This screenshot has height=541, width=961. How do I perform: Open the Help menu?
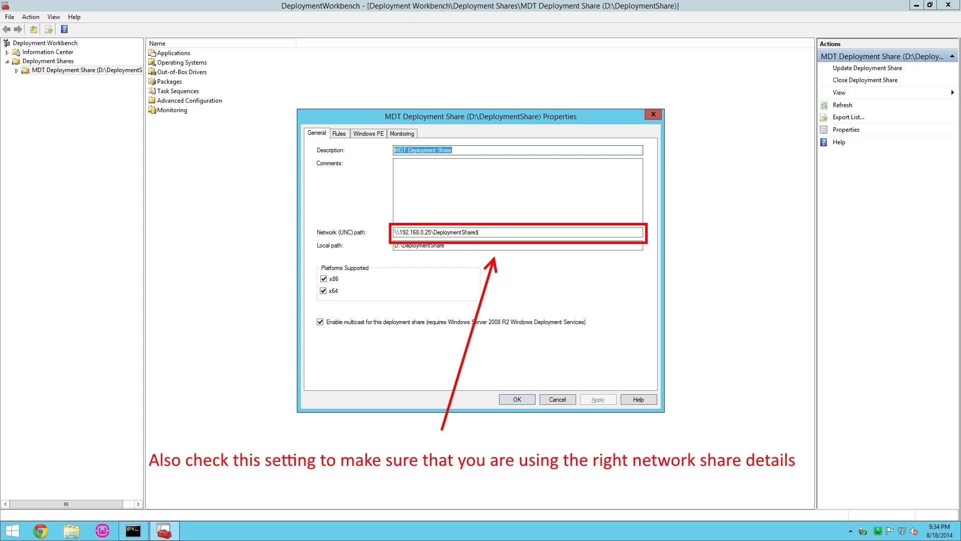(x=74, y=17)
